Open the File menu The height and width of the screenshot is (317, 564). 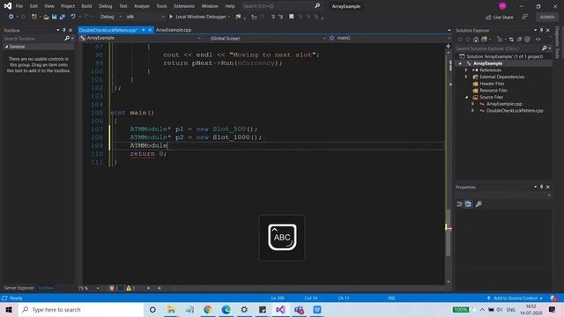[19, 6]
